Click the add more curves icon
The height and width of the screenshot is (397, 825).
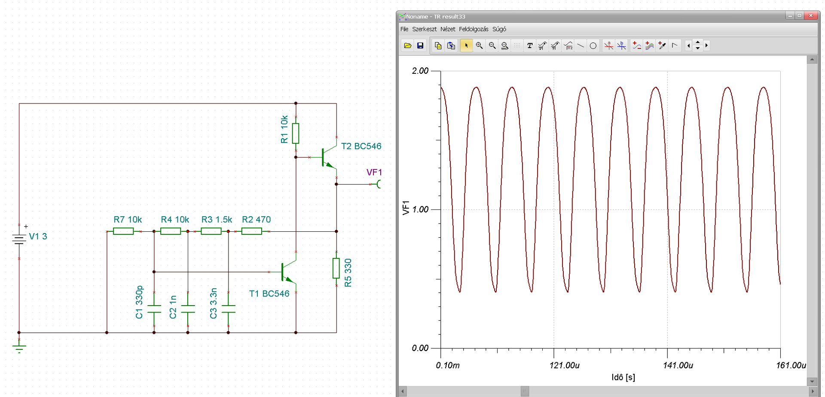pos(650,45)
